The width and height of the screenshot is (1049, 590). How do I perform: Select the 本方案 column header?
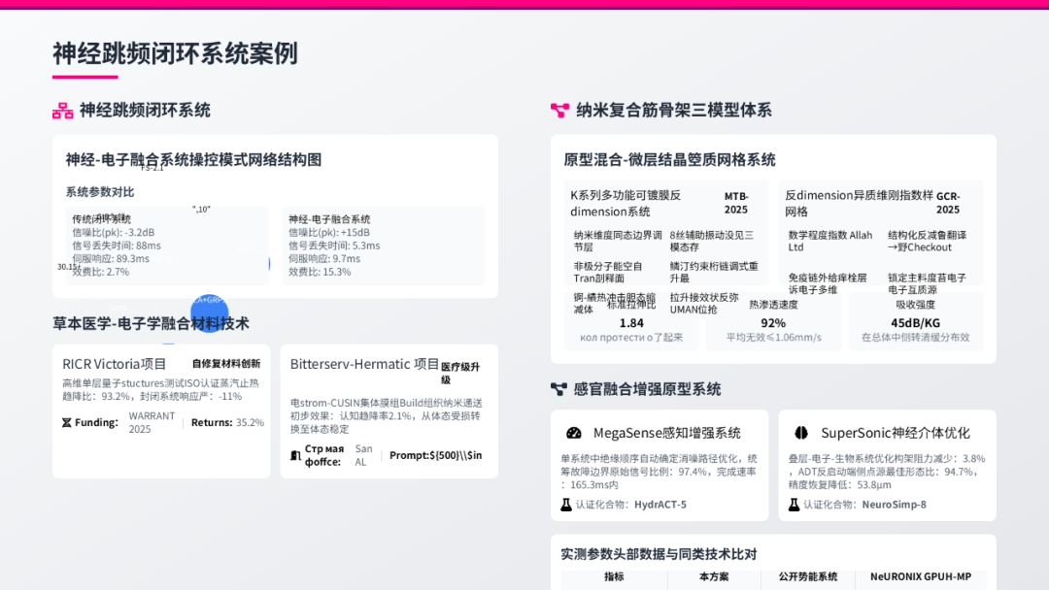click(x=712, y=575)
